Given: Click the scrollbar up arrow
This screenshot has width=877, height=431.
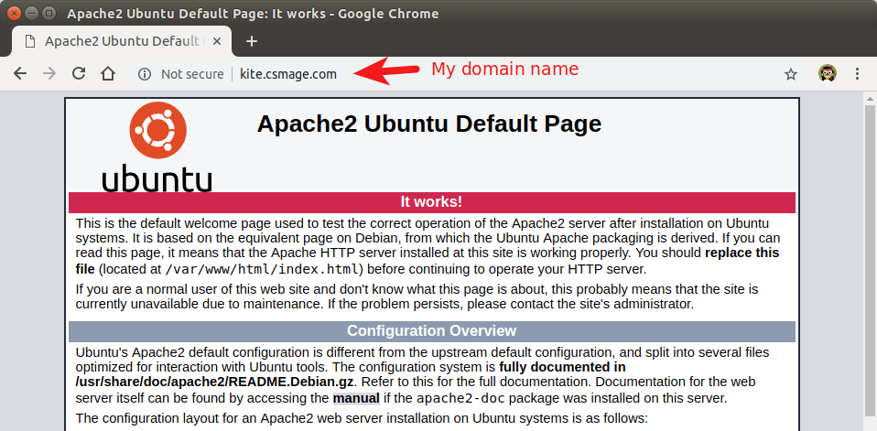Looking at the screenshot, I should coord(870,99).
